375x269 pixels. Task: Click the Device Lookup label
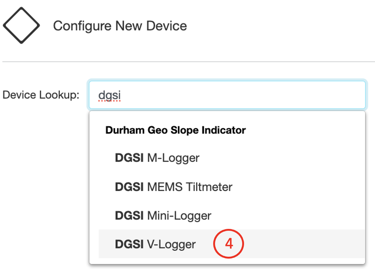tap(41, 95)
